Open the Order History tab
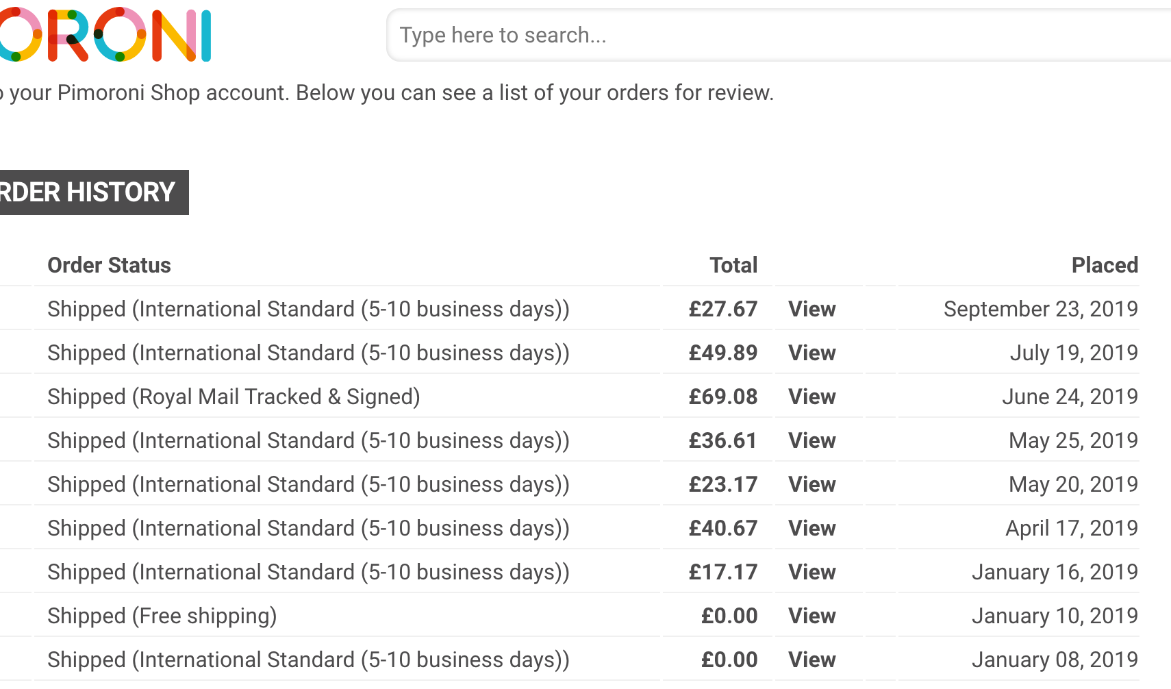Screen dimensions: 1171x689 [x=89, y=192]
